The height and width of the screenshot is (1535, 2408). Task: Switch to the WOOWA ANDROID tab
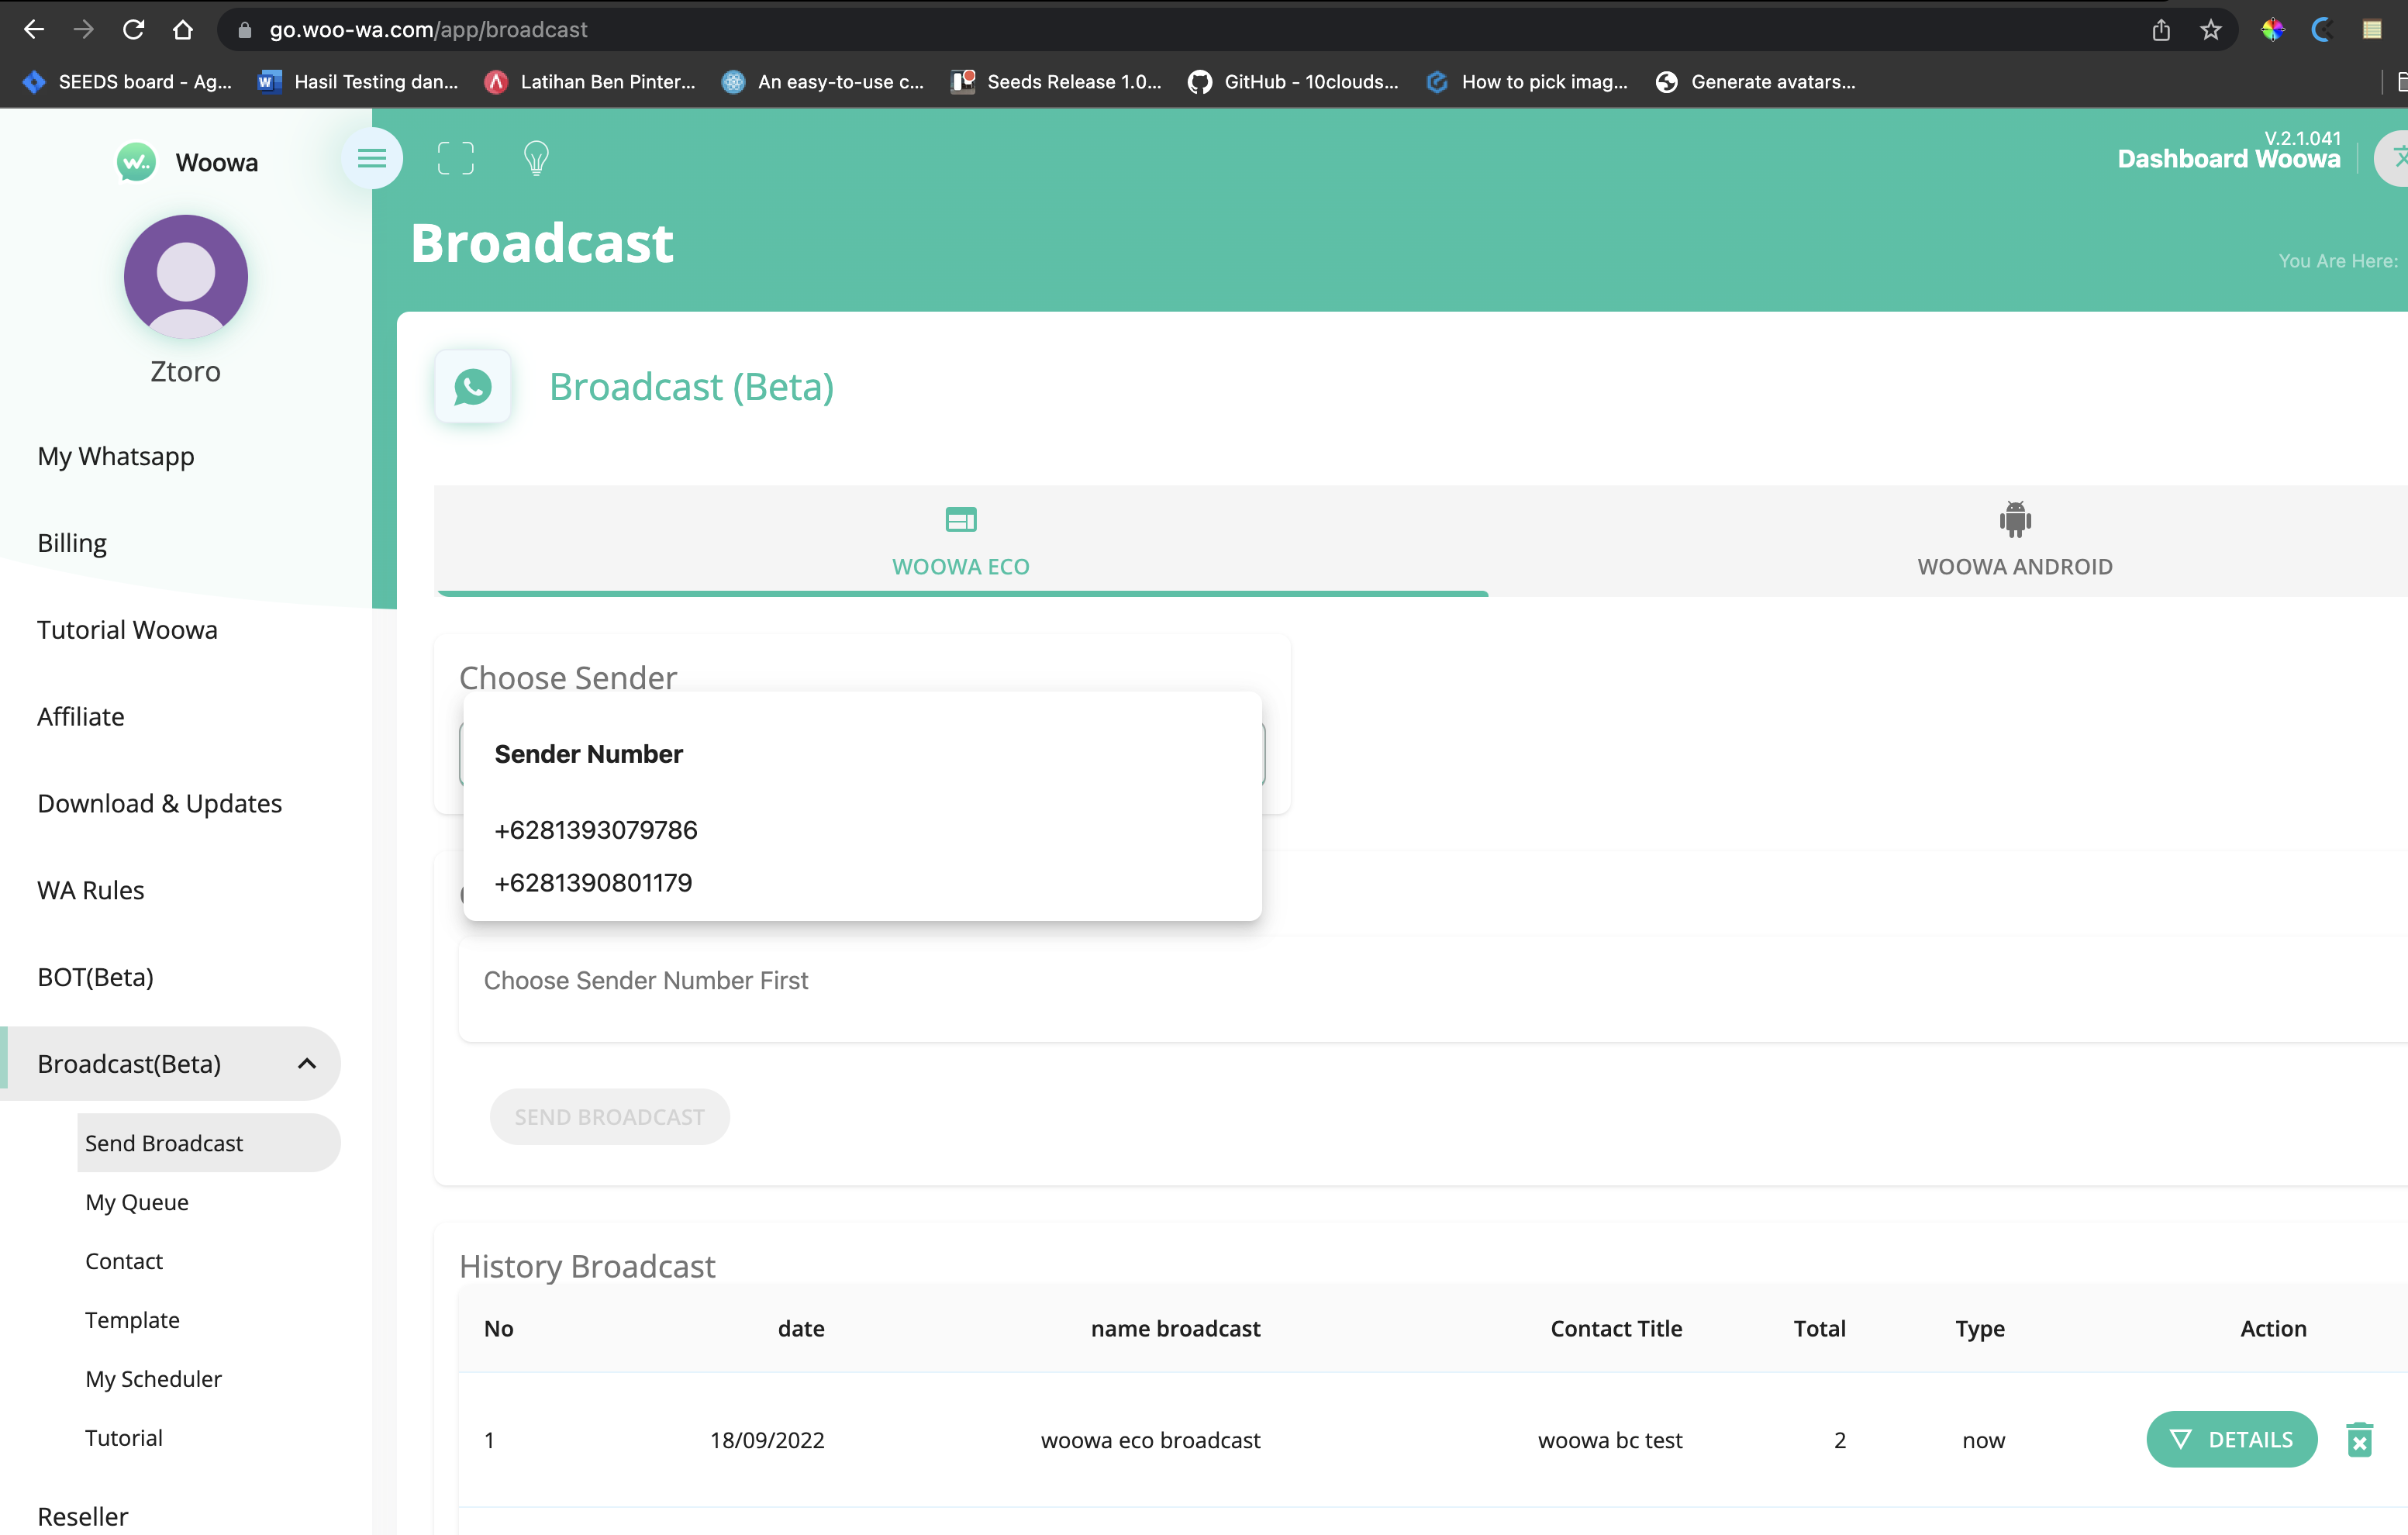click(2014, 540)
